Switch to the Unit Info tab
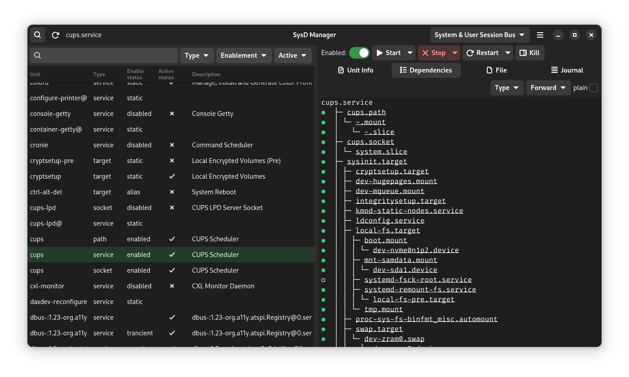629x377 pixels. click(x=355, y=70)
